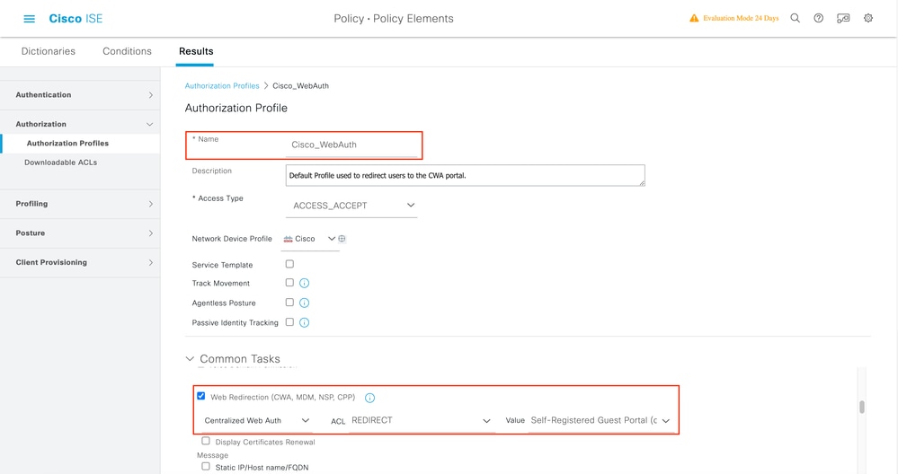Screen dimensions: 898x474
Task: Click the info icon beside Agentless Posture
Action: pyautogui.click(x=304, y=303)
